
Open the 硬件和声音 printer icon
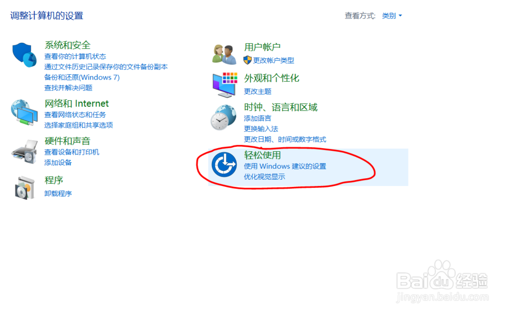click(24, 152)
